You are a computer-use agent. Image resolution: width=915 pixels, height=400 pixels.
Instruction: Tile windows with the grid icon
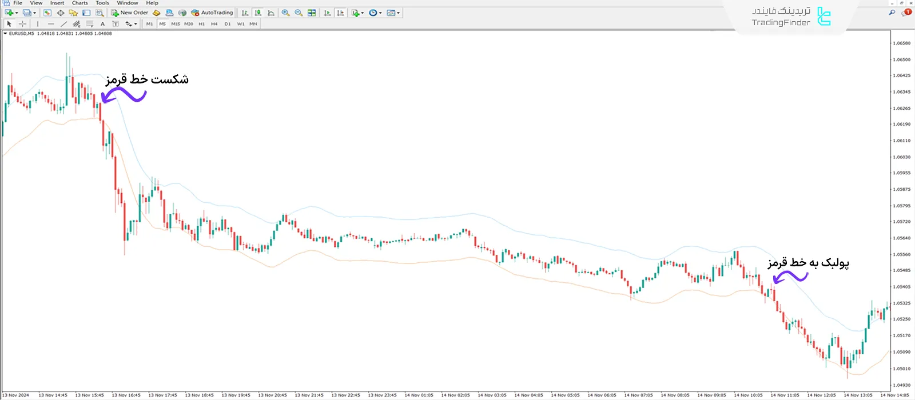[312, 13]
